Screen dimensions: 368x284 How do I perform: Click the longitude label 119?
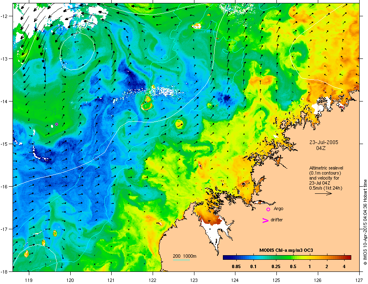pos(29,280)
